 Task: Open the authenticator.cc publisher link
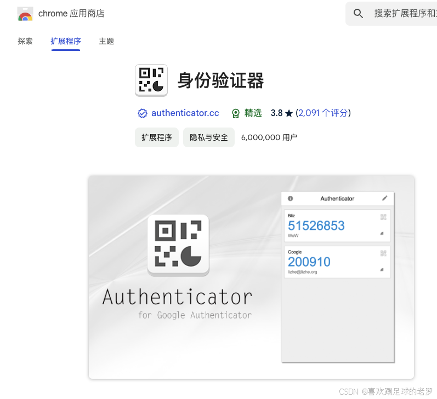[x=185, y=113]
